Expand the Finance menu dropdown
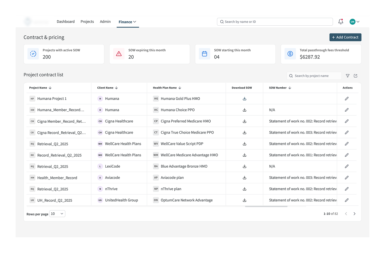This screenshot has width=385, height=253. click(x=127, y=22)
